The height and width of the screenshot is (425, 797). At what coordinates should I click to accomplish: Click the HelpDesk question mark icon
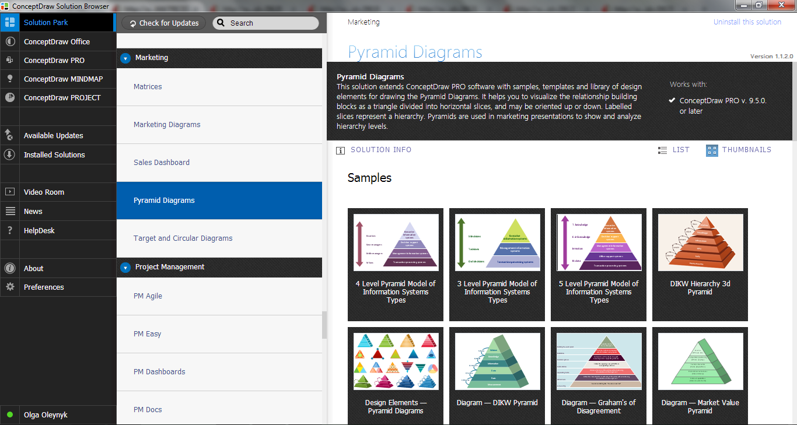(x=9, y=230)
